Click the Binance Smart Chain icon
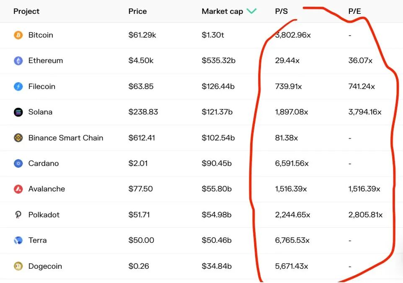This screenshot has width=403, height=283. pos(18,138)
